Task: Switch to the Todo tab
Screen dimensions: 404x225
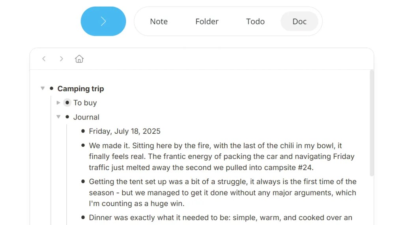Action: 255,21
